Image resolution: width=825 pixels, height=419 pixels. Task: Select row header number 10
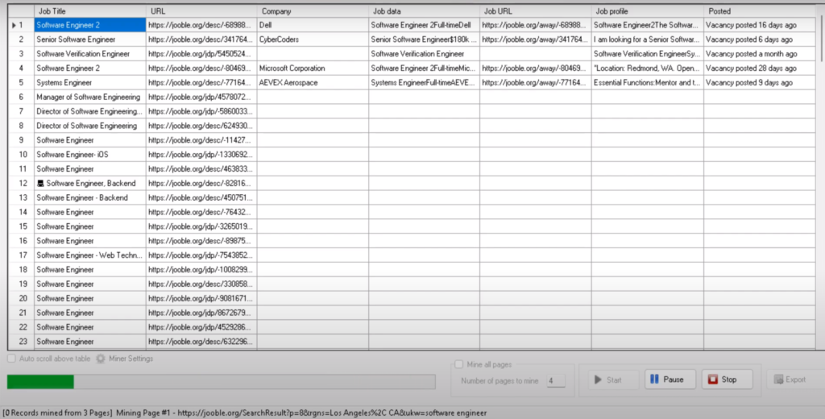(x=22, y=154)
